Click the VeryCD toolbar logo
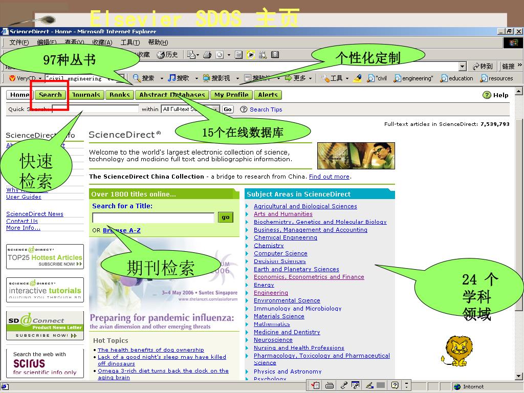Image resolution: width=524 pixels, height=393 pixels. (x=12, y=78)
